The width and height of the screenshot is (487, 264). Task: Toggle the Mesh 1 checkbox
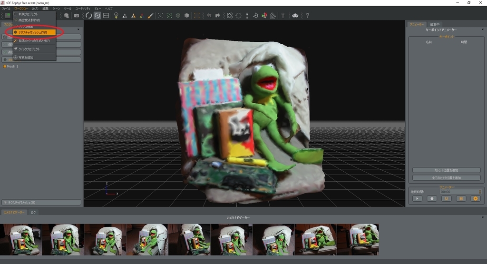pyautogui.click(x=4, y=67)
